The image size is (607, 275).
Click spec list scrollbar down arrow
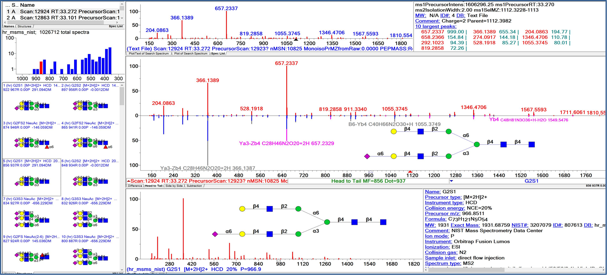click(122, 18)
